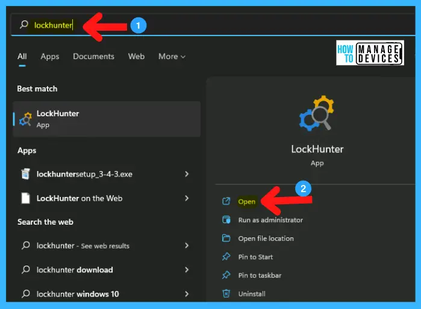This screenshot has width=421, height=309.
Task: Select LockHunter App best match result
Action: click(x=107, y=119)
